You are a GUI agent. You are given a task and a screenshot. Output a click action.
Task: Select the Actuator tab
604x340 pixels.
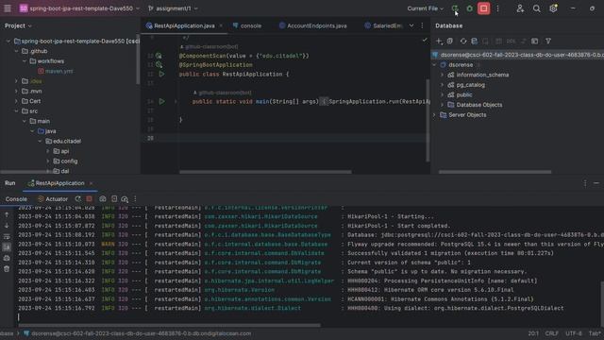(x=53, y=199)
